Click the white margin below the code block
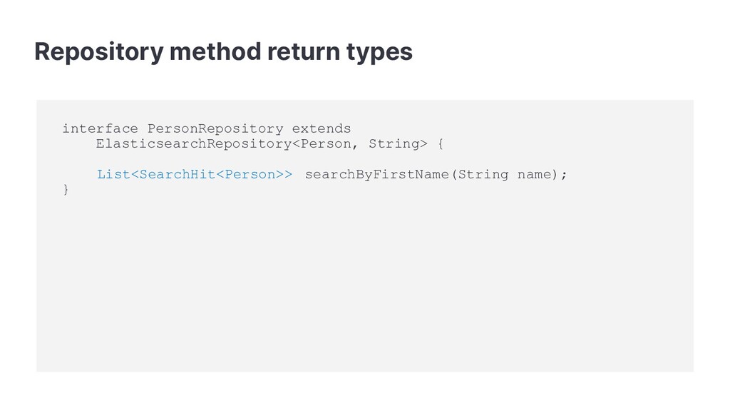This screenshot has width=730, height=411. pyautogui.click(x=365, y=392)
